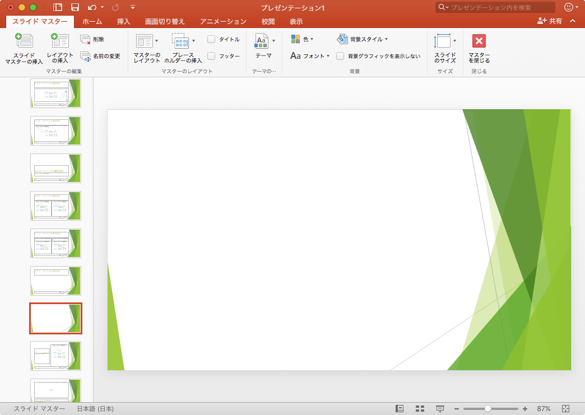Expand Slide Size dropdown arrow
Viewport: 585px width, 415px height.
[454, 41]
